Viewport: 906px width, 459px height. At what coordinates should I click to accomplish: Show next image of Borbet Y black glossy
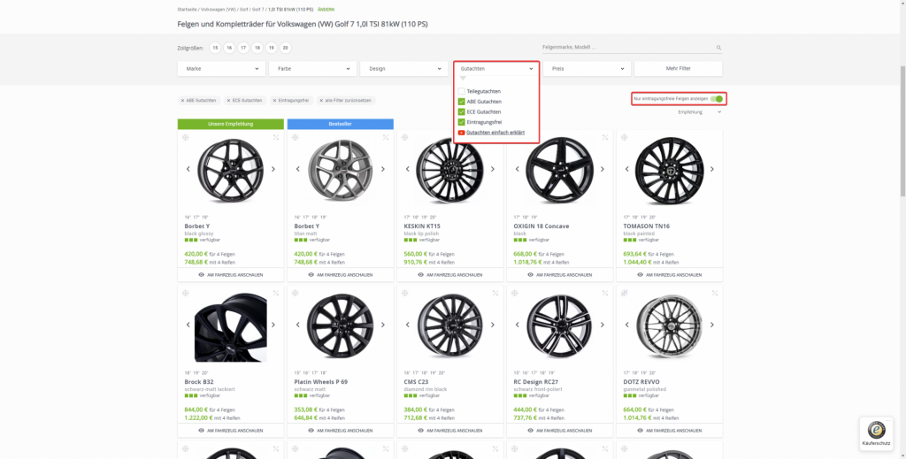pyautogui.click(x=273, y=169)
